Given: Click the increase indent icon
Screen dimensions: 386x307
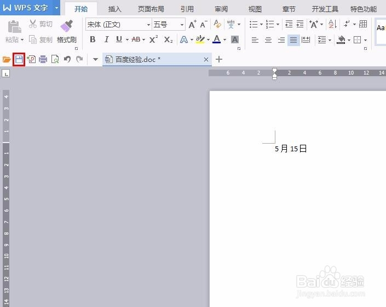Looking at the screenshot, I should point(300,24).
